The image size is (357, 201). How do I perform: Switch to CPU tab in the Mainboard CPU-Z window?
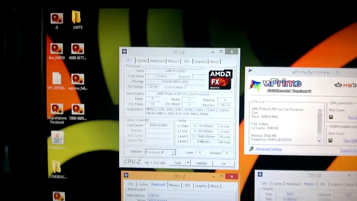[x=131, y=184]
